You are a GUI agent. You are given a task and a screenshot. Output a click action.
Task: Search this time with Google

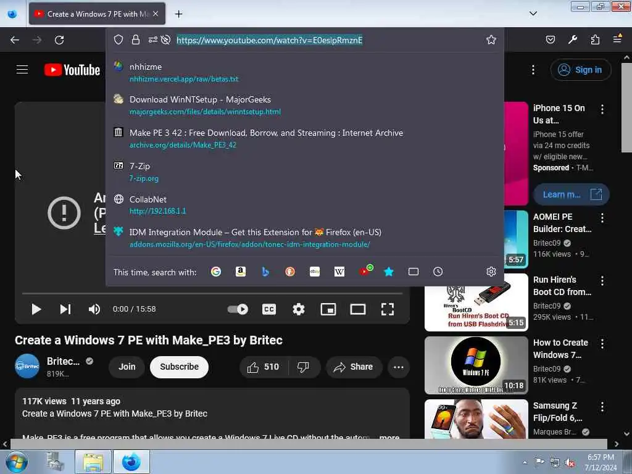(216, 272)
